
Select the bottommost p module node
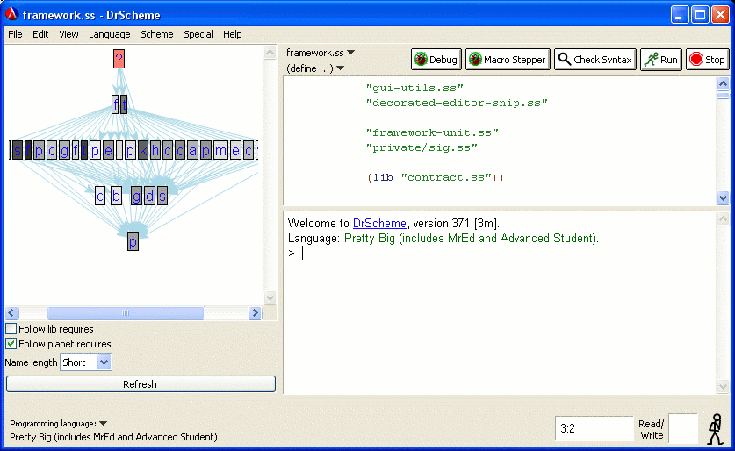click(x=133, y=241)
